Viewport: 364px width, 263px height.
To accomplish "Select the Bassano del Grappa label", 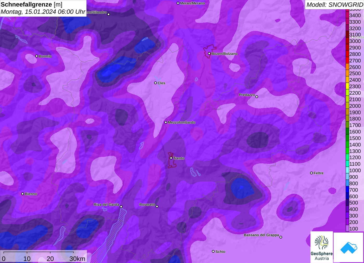I will click(x=261, y=235).
